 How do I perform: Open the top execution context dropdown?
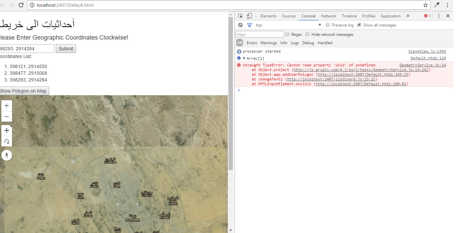click(288, 25)
